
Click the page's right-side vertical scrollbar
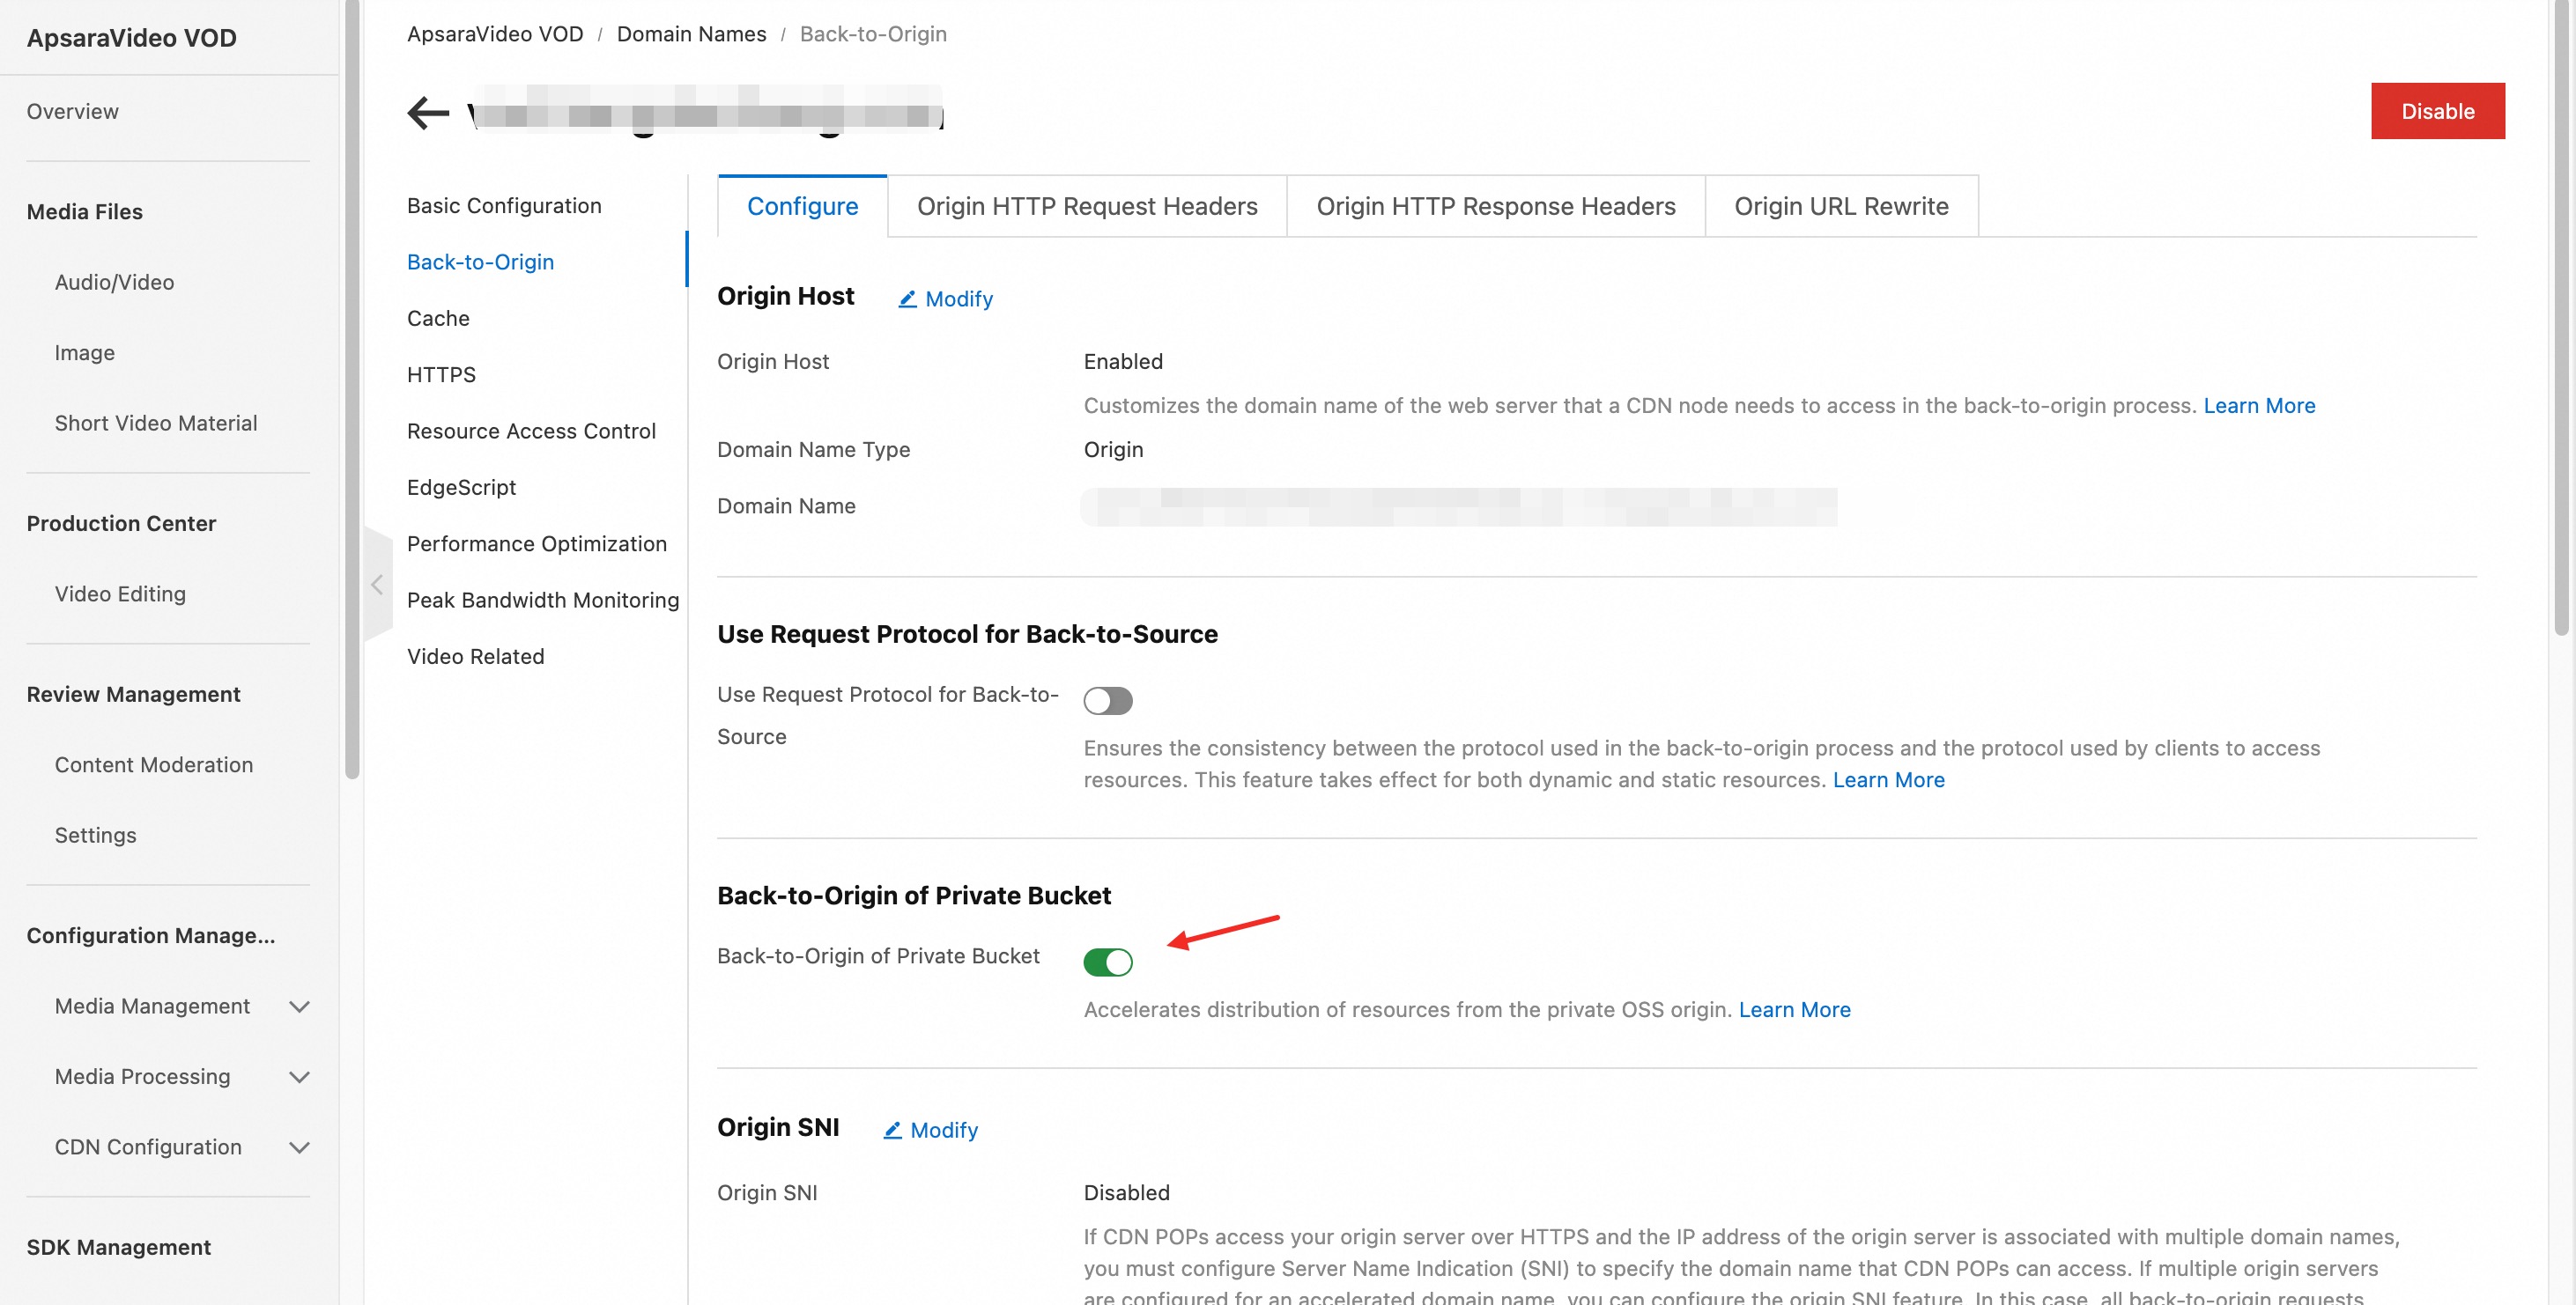click(x=2561, y=318)
